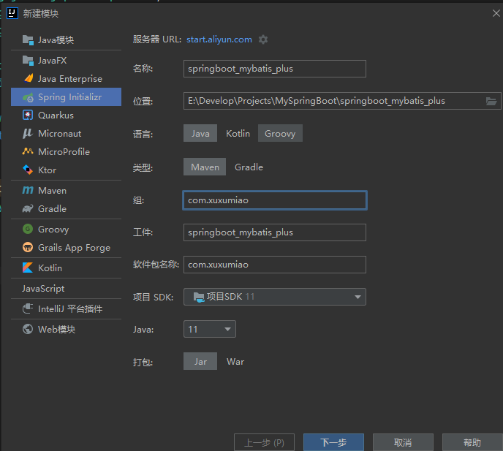Click the Java Enterprise flame icon
This screenshot has width=503, height=451.
point(29,79)
